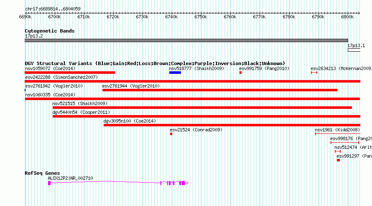This screenshot has width=372, height=206.
Task: Click the 6740k ruler tick label
Action: point(171,17)
